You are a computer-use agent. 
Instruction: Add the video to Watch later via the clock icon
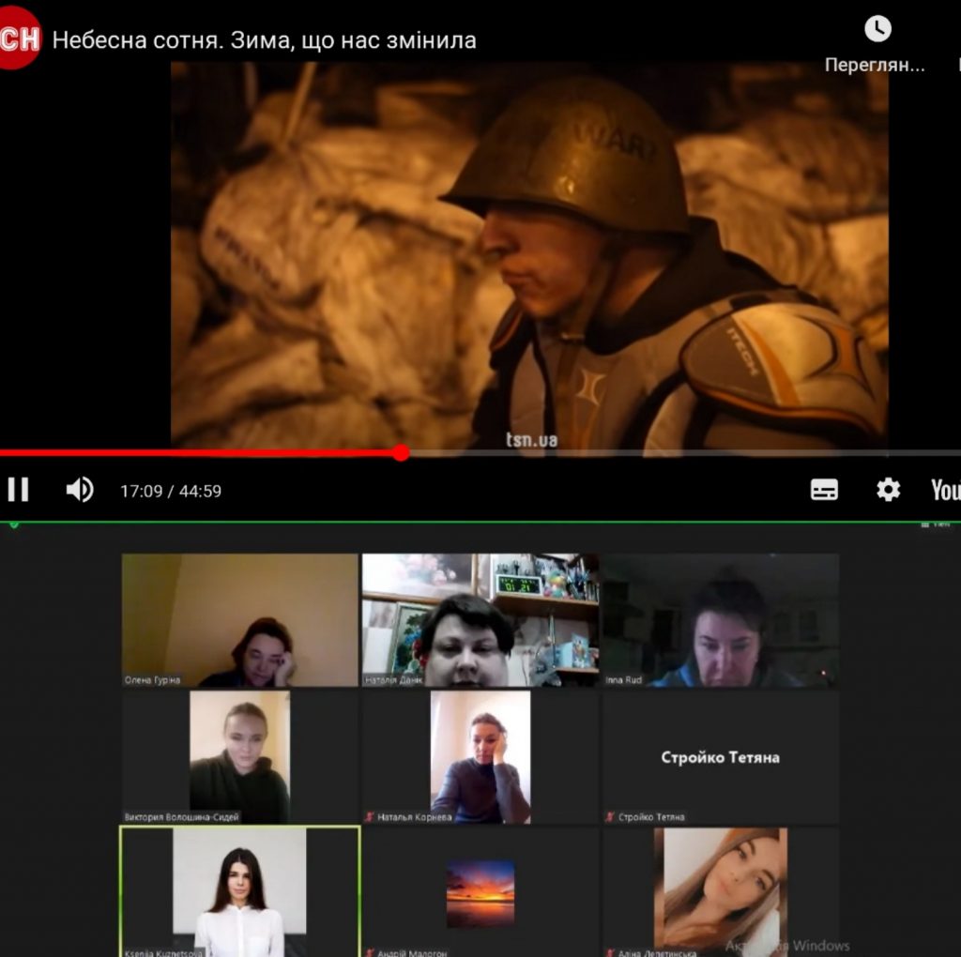(877, 29)
